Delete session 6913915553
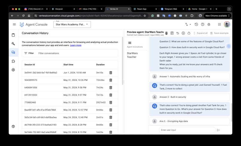Viewport: 241px width, 146px height. click(x=111, y=95)
